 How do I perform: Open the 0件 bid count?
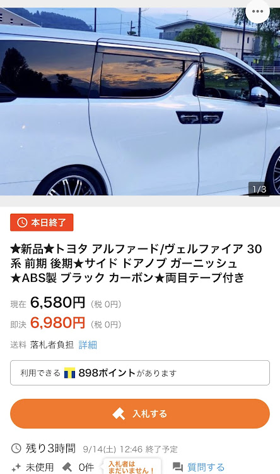pyautogui.click(x=86, y=467)
